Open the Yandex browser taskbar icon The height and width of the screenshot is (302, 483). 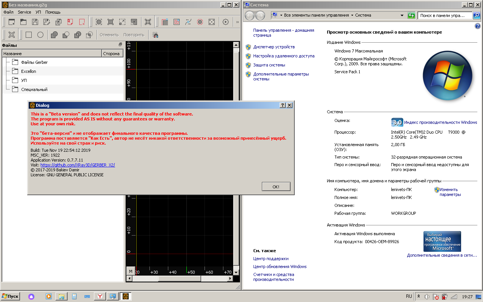point(100,296)
